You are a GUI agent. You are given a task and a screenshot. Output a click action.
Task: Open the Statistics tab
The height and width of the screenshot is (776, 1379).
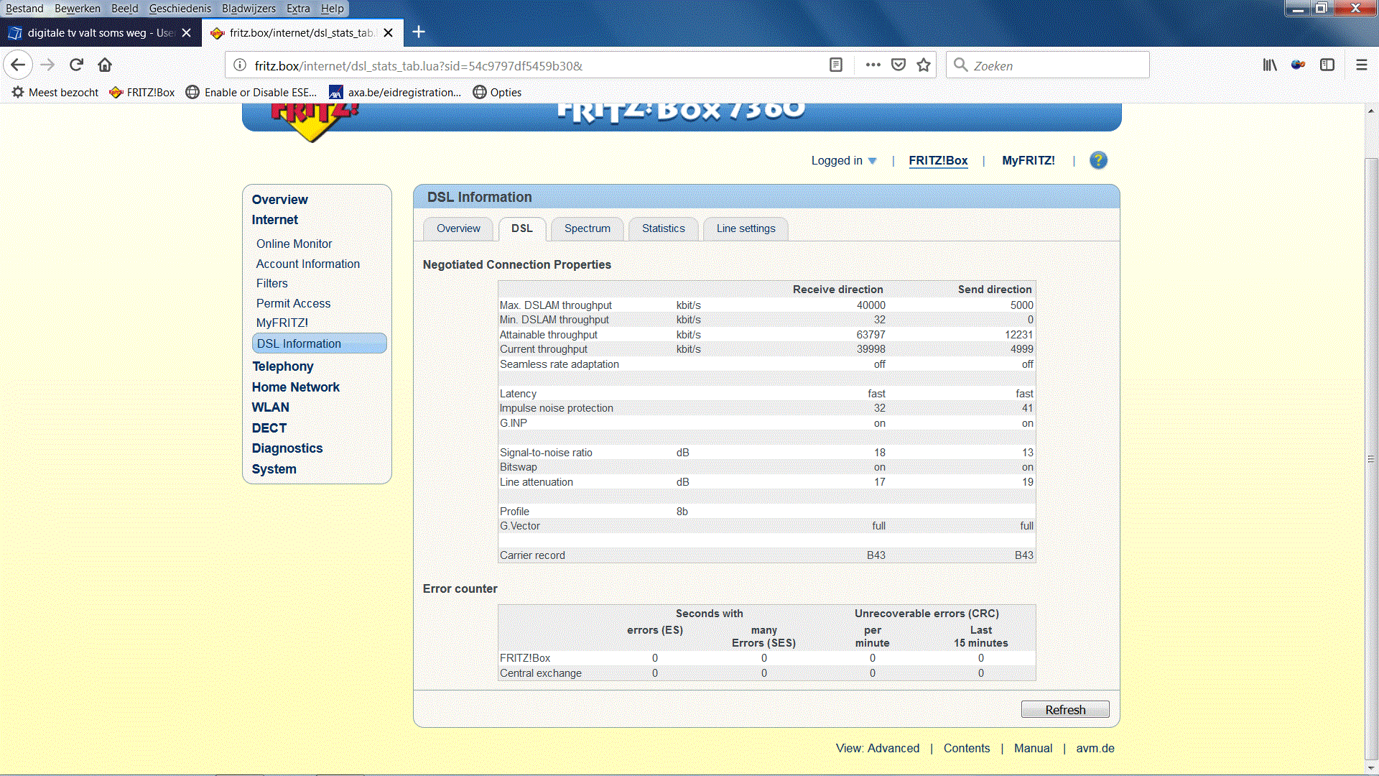tap(663, 228)
